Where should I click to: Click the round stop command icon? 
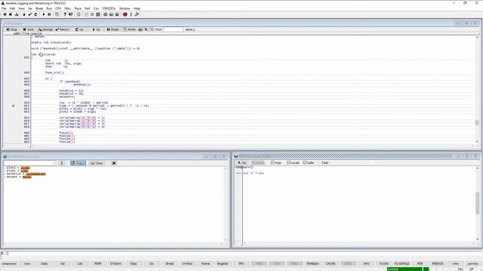pyautogui.click(x=78, y=14)
